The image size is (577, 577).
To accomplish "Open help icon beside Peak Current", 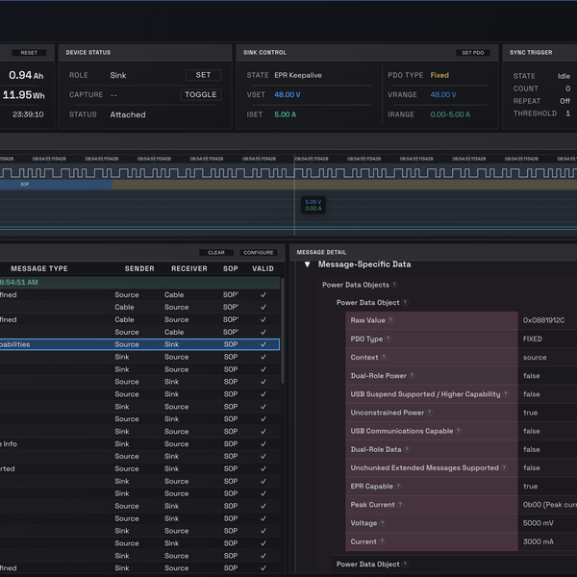I will coord(400,505).
